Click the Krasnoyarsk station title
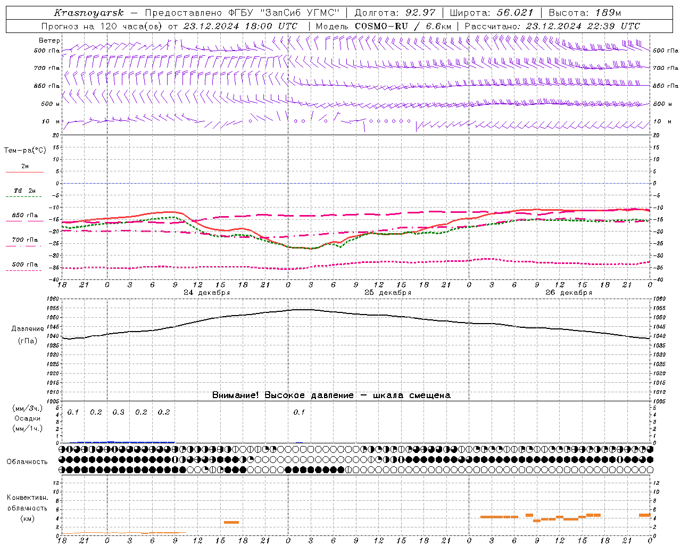Viewport: 681px width, 545px height. [89, 13]
